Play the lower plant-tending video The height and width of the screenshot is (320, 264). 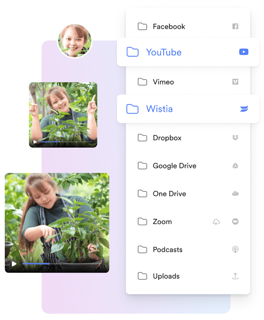click(14, 264)
